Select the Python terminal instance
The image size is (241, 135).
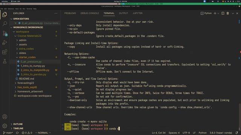point(206,13)
